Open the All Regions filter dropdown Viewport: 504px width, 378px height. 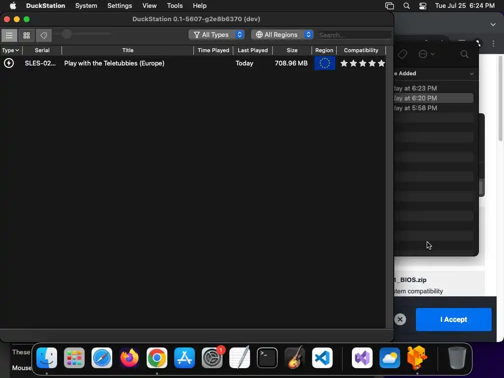point(282,35)
